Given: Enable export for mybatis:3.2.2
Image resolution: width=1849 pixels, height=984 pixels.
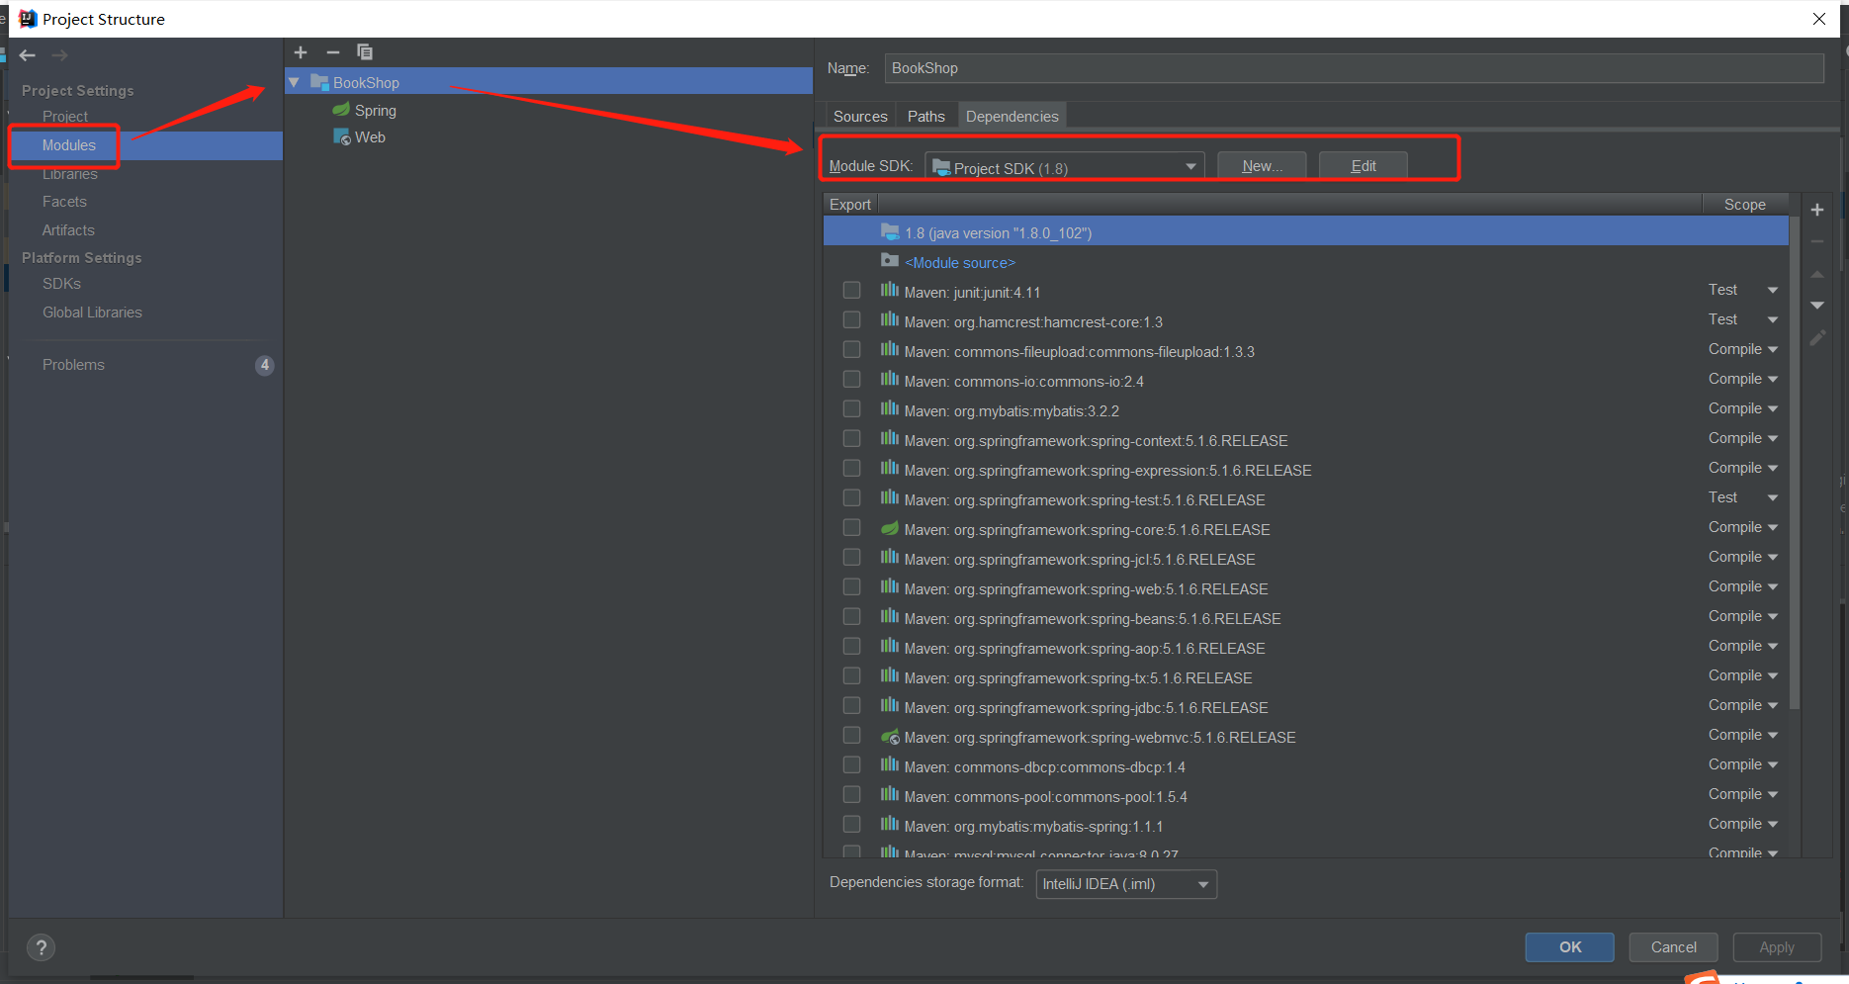Looking at the screenshot, I should 851,409.
